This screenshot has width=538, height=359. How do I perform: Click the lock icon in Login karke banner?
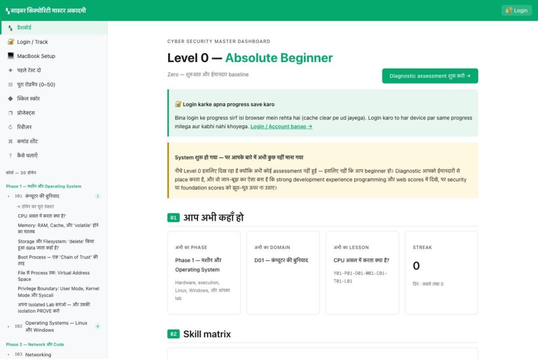point(178,104)
